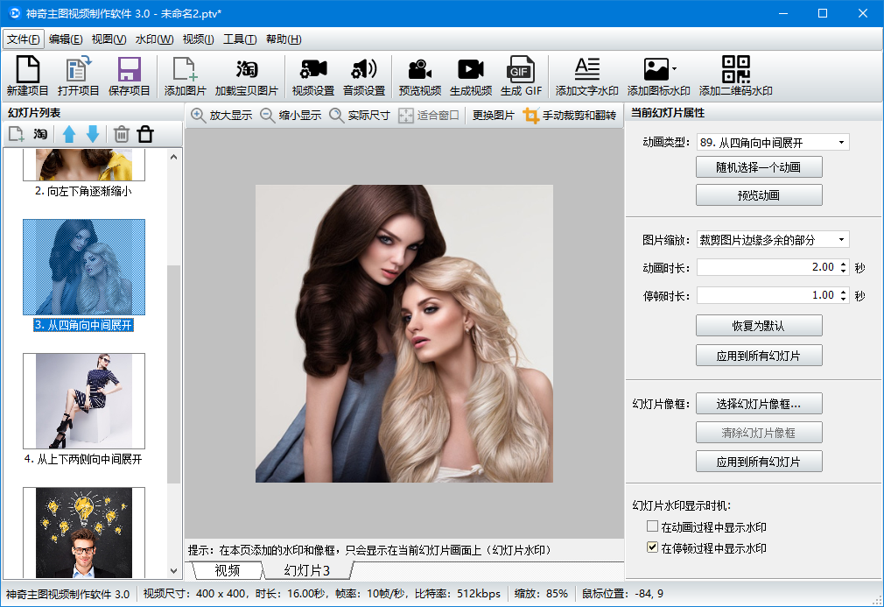This screenshot has width=884, height=607.
Task: Open 视频设置 video settings
Action: tap(312, 75)
